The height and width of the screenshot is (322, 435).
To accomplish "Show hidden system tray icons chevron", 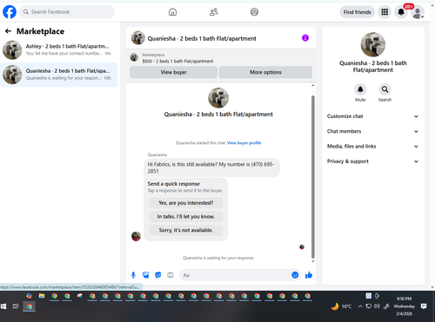I will (x=360, y=306).
